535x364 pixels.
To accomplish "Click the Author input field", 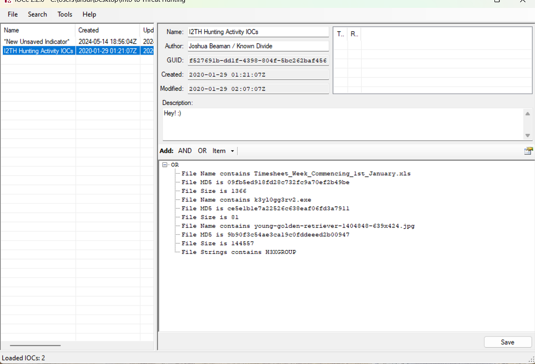I will tap(257, 46).
